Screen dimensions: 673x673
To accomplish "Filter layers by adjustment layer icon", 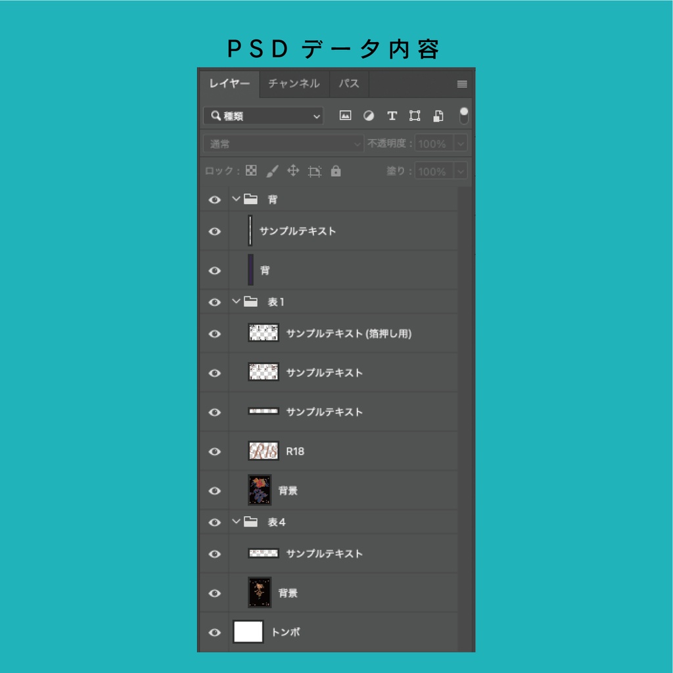I will [x=368, y=116].
